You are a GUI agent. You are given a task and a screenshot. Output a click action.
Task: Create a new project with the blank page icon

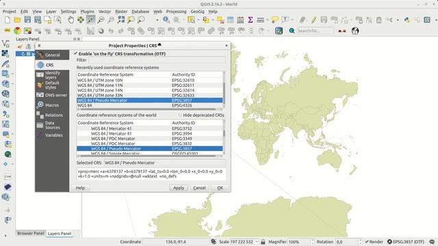tap(8, 20)
